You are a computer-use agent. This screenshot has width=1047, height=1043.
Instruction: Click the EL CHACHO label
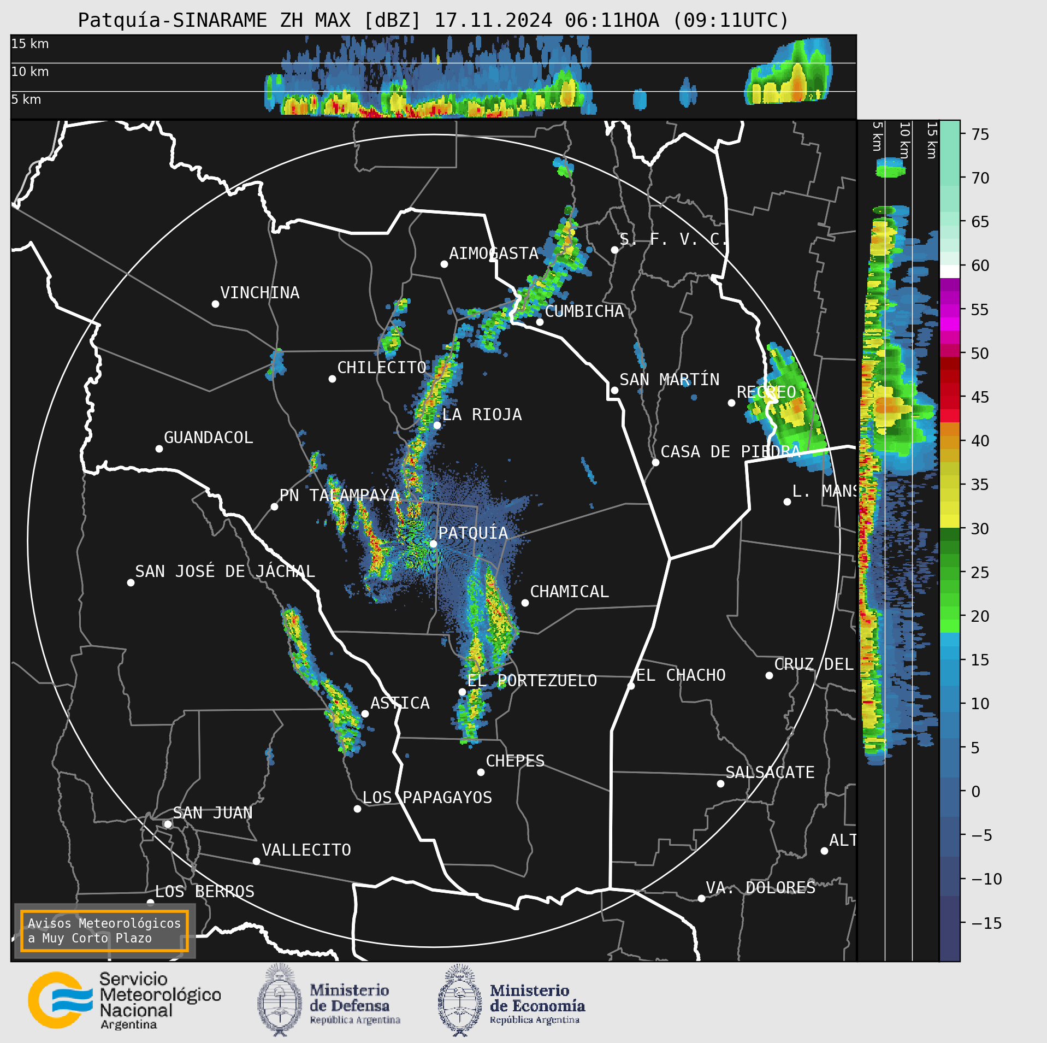(681, 675)
